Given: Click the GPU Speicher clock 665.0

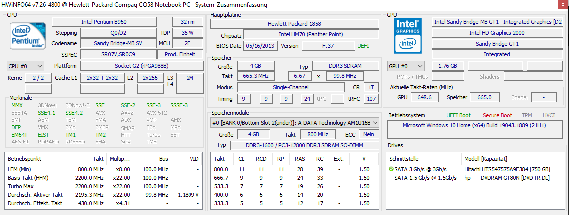Looking at the screenshot, I should (484, 97).
